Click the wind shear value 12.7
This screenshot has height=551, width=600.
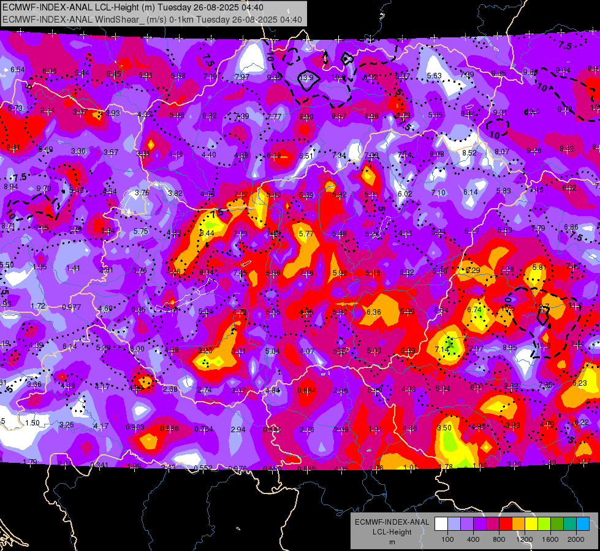pos(542,306)
